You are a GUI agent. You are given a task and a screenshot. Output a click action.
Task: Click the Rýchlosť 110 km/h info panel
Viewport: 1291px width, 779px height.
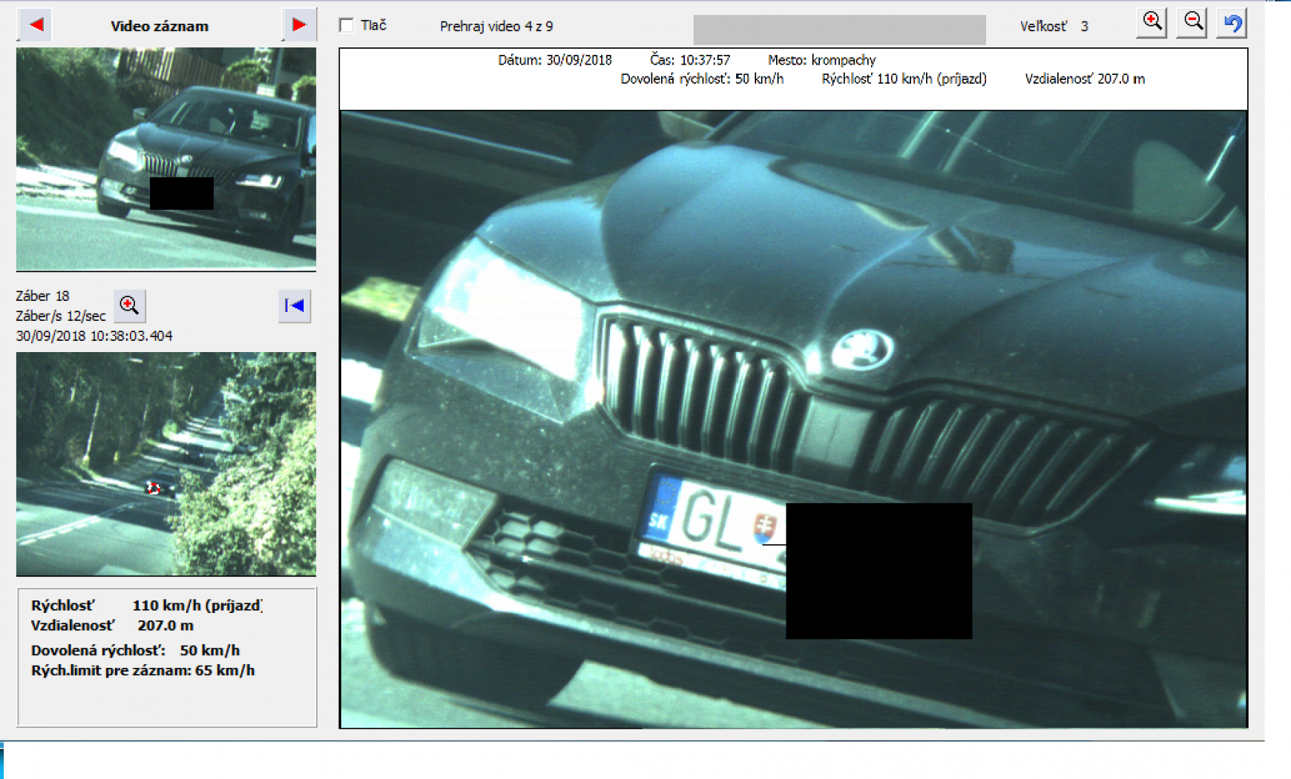(x=167, y=657)
